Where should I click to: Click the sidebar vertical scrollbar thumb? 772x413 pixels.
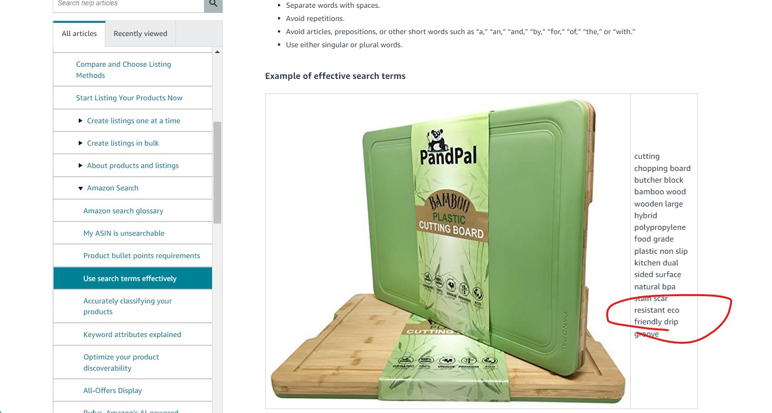(x=217, y=172)
